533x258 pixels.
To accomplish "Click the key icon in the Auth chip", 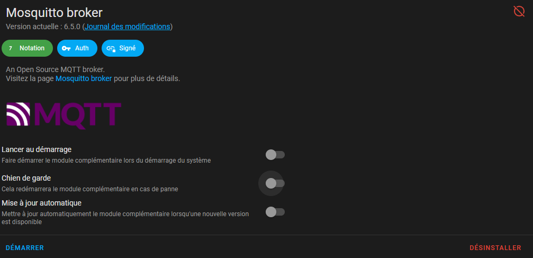I will click(x=66, y=48).
